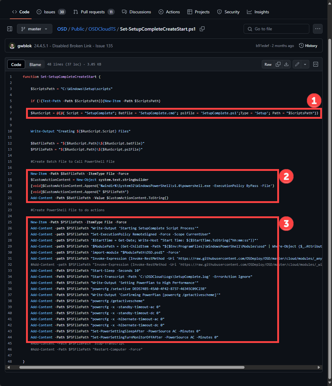
Task: Open the kebab more options menu
Action: point(317,28)
